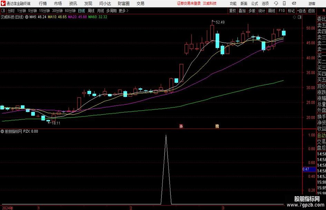Click the month 3 marker on time axis
This screenshot has width=326, height=210.
[223, 208]
